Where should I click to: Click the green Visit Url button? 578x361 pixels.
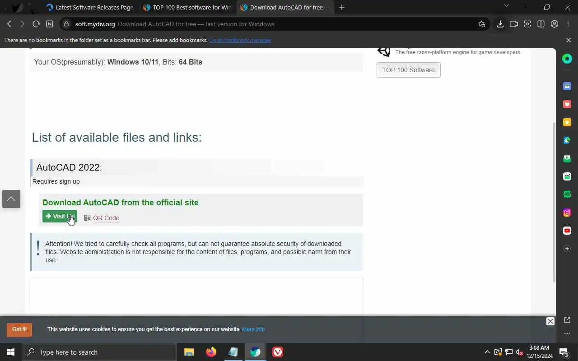[60, 216]
